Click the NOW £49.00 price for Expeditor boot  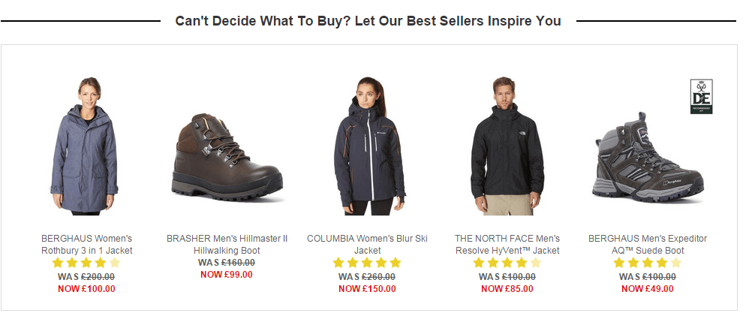(x=648, y=289)
